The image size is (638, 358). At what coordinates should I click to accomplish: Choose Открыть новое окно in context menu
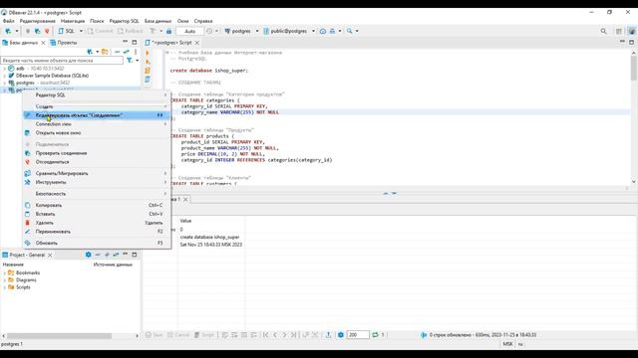97,132
